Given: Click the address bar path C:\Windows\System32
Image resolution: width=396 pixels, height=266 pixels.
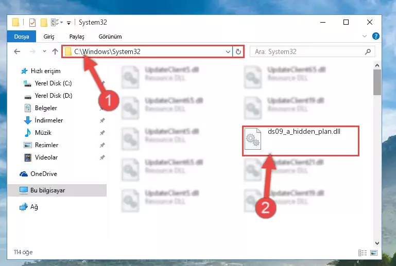Looking at the screenshot, I should (x=107, y=51).
